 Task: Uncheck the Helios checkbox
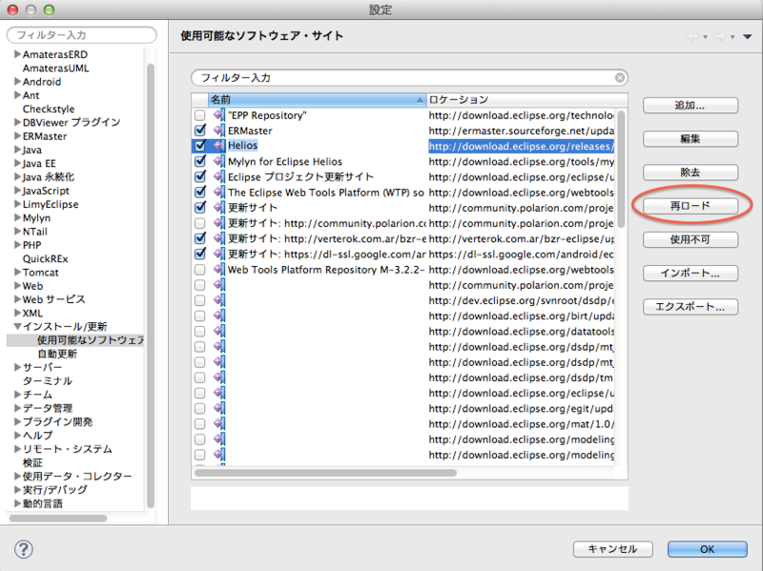(200, 146)
